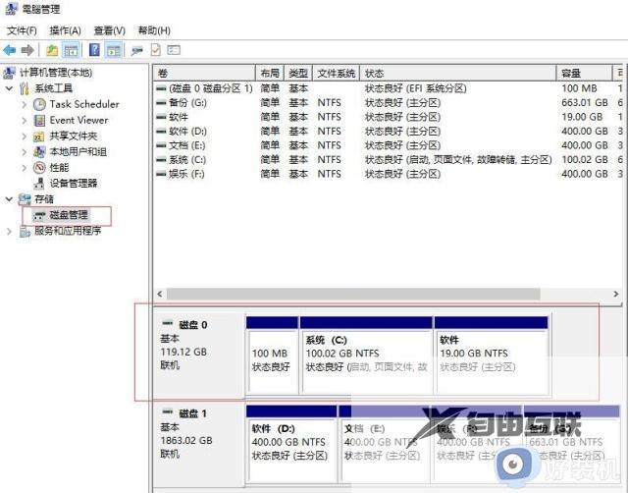Expand the 服务和应用程序 node

click(x=9, y=231)
